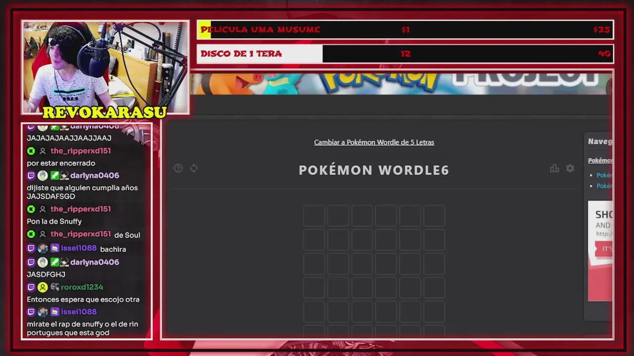
Task: Click the '$35' goal amount
Action: pyautogui.click(x=602, y=30)
